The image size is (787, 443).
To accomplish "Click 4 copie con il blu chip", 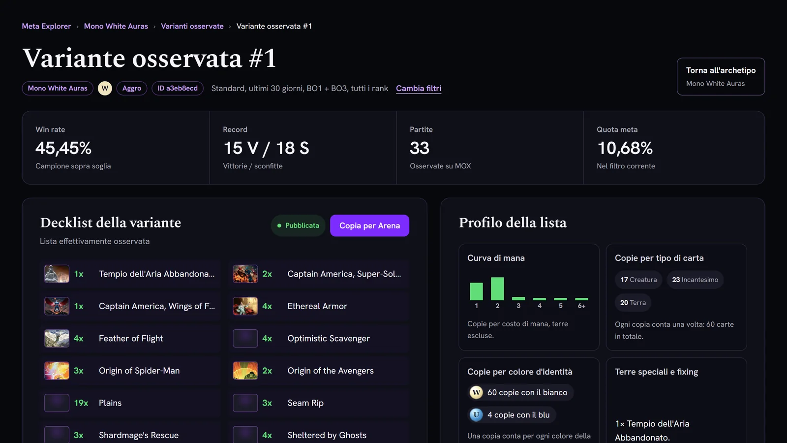I will 512,415.
